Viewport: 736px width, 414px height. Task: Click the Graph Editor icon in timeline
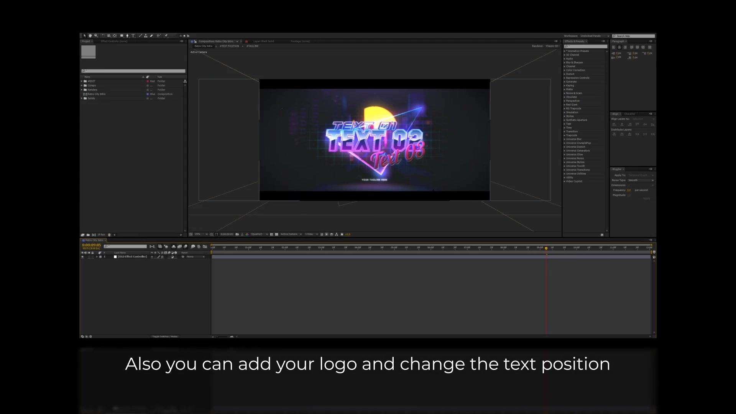205,246
